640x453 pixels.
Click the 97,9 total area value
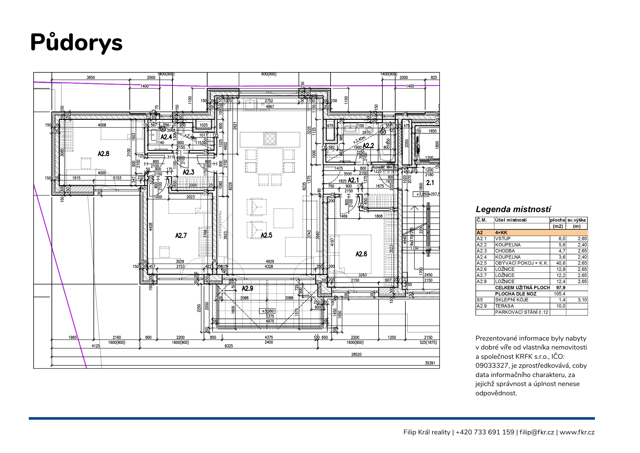(x=561, y=288)
